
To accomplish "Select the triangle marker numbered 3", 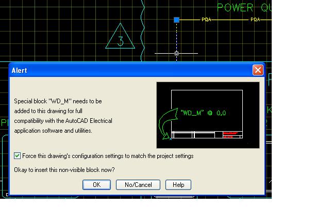I will point(120,37).
